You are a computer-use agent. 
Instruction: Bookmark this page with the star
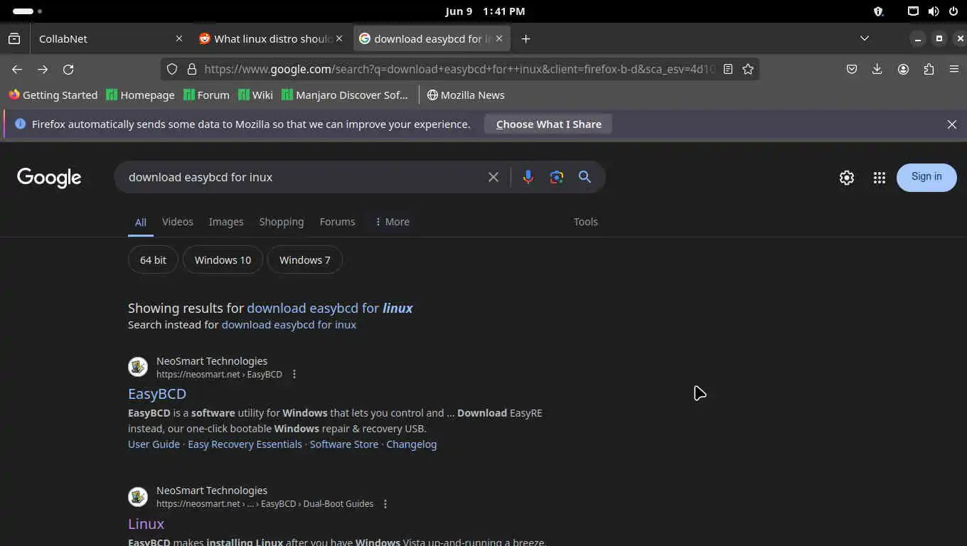[x=748, y=69]
